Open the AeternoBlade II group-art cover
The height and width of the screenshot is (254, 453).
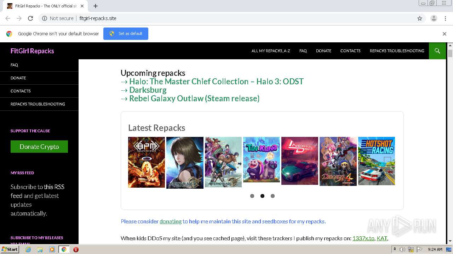click(223, 162)
